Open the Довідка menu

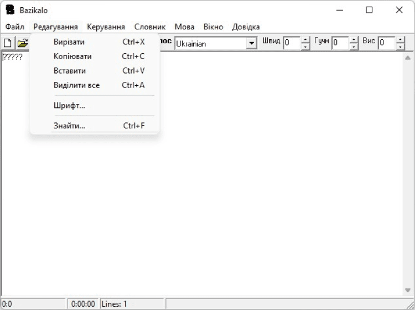pyautogui.click(x=246, y=27)
